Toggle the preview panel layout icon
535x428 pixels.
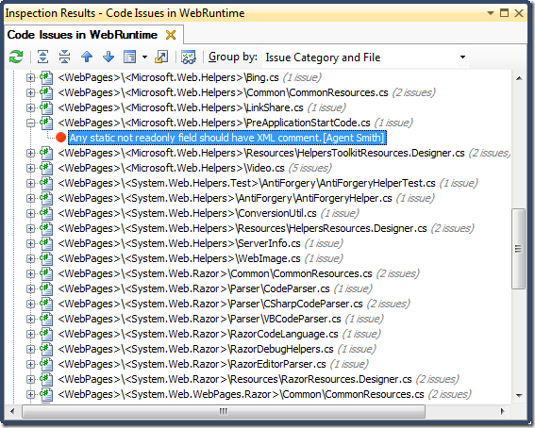point(130,57)
